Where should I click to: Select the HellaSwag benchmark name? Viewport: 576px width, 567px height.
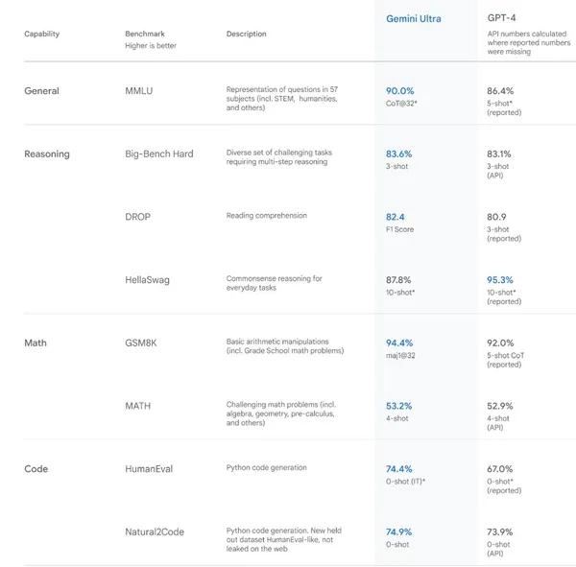(x=147, y=280)
